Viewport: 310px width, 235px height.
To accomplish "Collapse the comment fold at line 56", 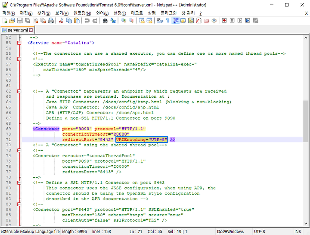I will (19, 59).
